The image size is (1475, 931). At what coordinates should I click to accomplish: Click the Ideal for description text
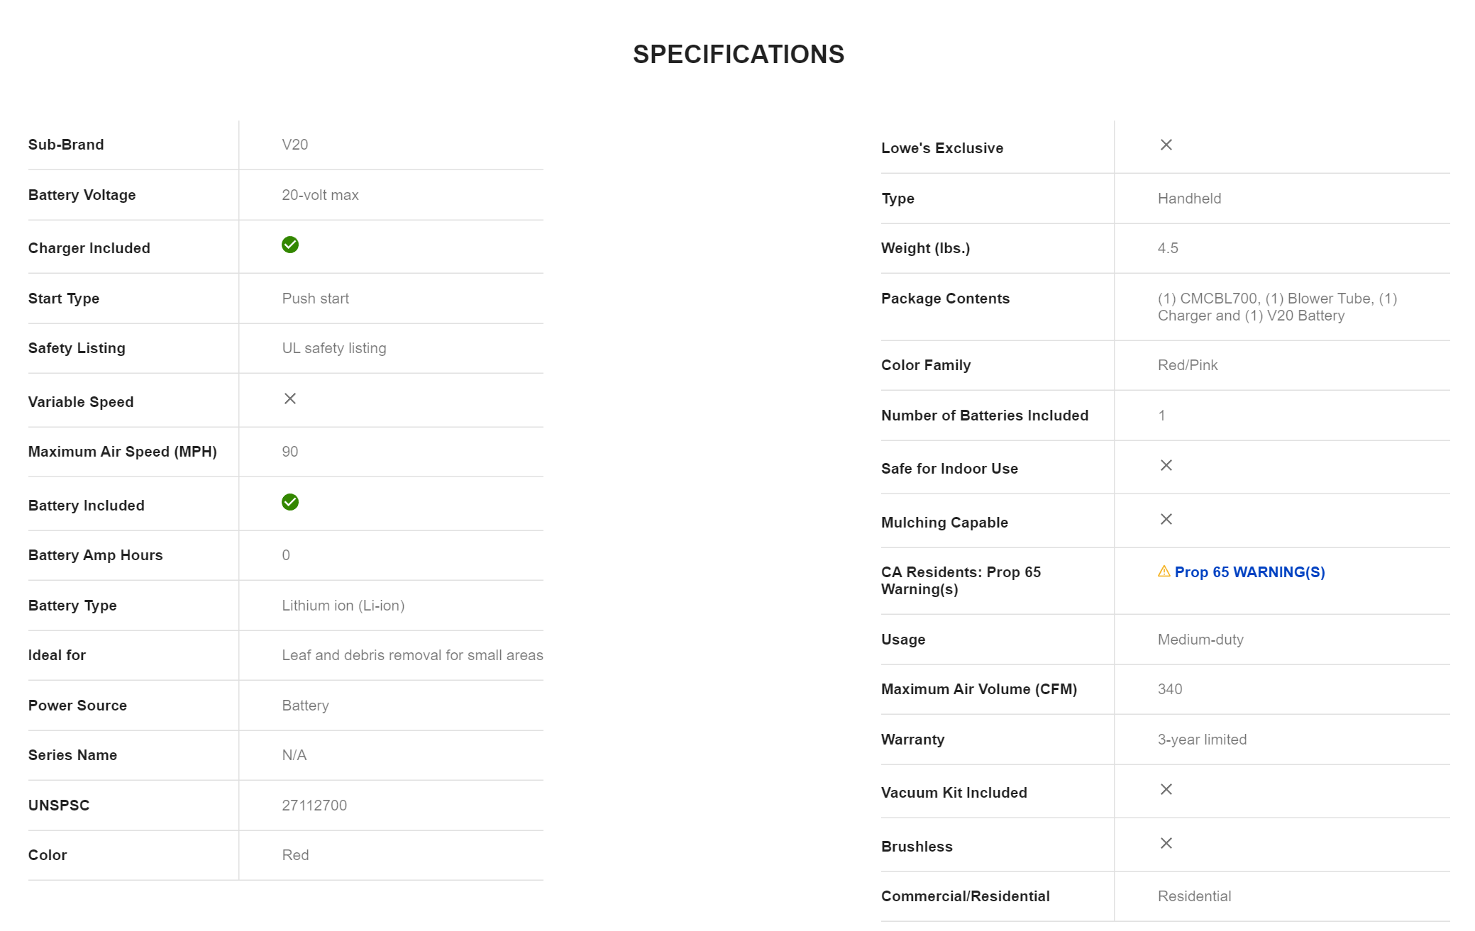[412, 655]
